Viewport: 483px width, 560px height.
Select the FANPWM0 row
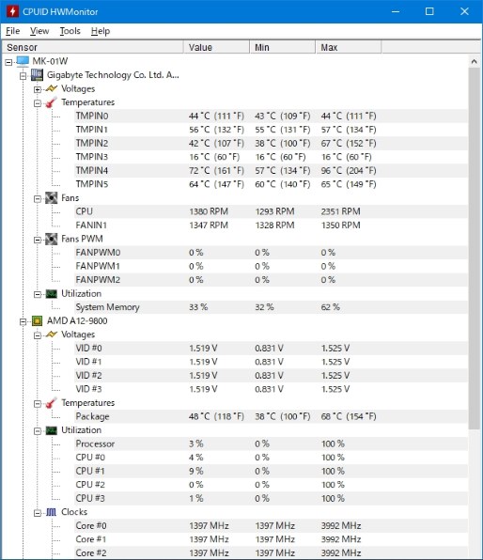271,253
